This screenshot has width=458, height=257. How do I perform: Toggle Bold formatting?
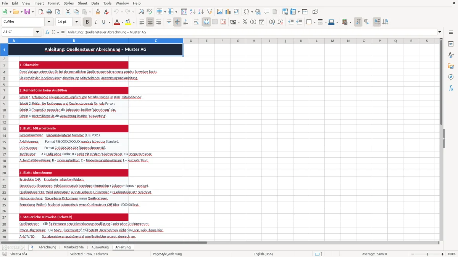tap(87, 22)
